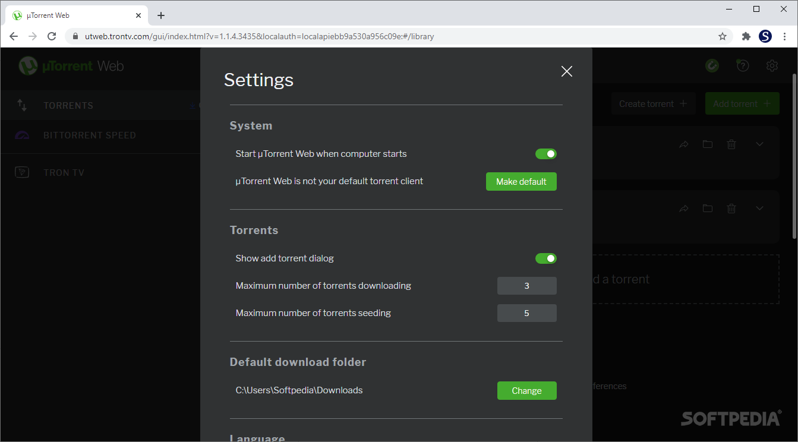Image resolution: width=798 pixels, height=442 pixels.
Task: Click the browser back arrow
Action: [14, 36]
